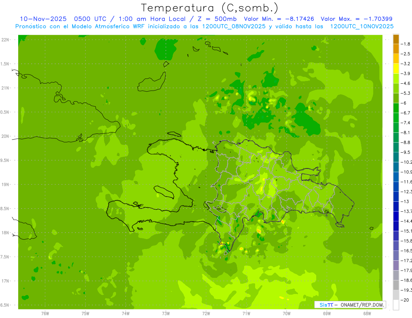The image size is (412, 318).
Task: Click the '20N' latitude label
Action: (x=5, y=136)
